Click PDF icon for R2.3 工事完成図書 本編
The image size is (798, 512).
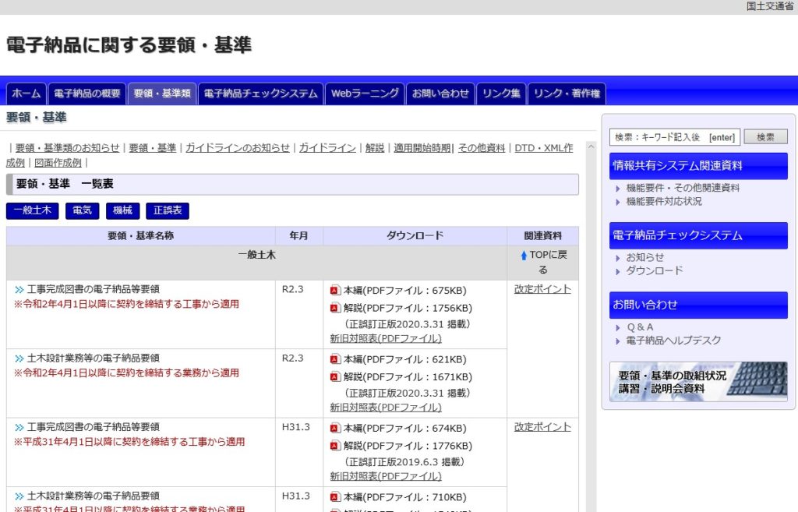335,290
